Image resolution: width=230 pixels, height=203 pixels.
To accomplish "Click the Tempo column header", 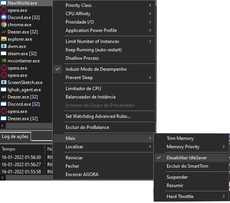I will pyautogui.click(x=22, y=149).
